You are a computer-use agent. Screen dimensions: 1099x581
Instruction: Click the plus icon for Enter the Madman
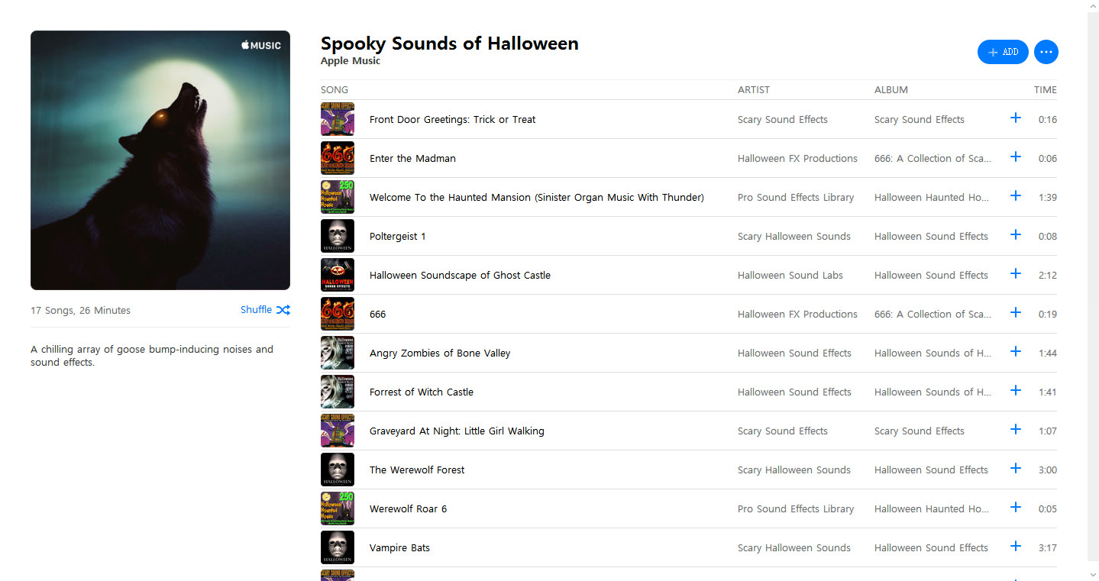pyautogui.click(x=1016, y=157)
